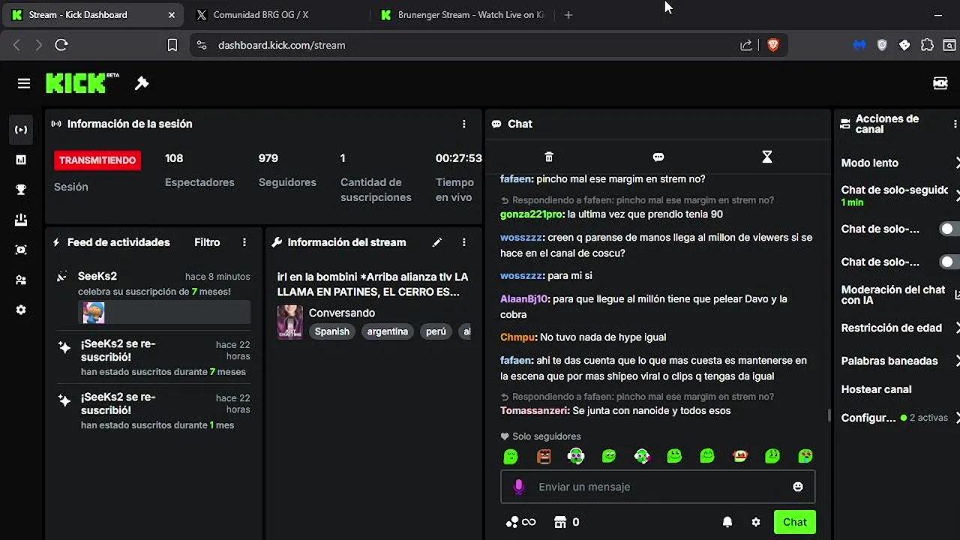Open the analytics chart sidebar icon
Image resolution: width=960 pixels, height=540 pixels.
coord(21,160)
